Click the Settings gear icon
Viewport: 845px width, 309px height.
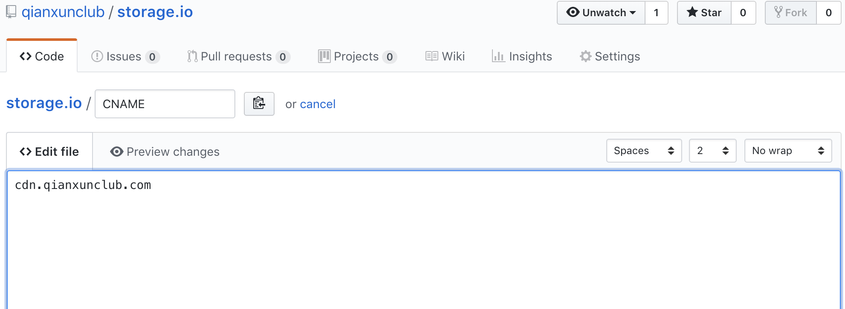click(585, 56)
